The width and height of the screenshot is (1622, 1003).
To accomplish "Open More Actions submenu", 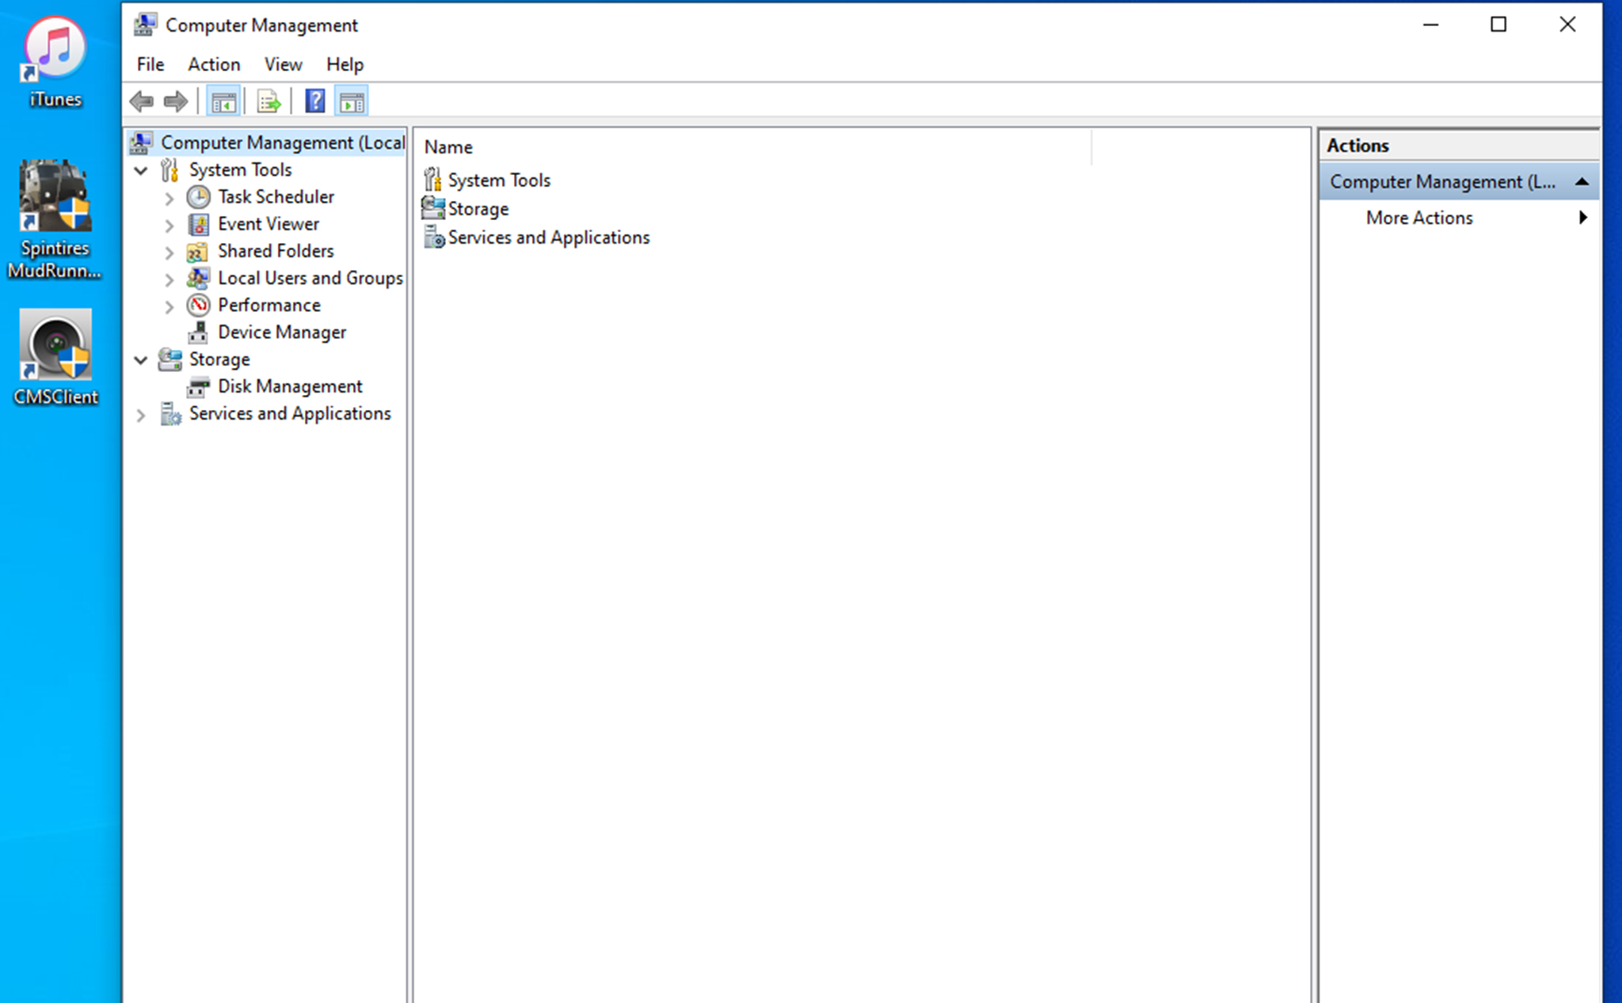I will click(x=1418, y=218).
